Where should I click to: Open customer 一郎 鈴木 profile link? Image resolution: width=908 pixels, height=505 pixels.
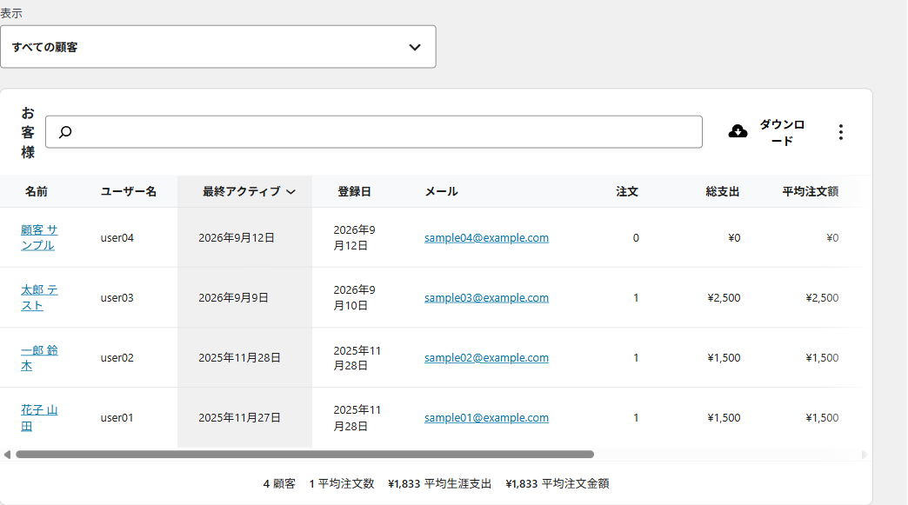pyautogui.click(x=39, y=357)
